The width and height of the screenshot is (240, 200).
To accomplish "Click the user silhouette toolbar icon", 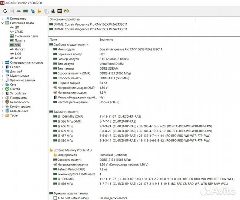I will 53,11.
